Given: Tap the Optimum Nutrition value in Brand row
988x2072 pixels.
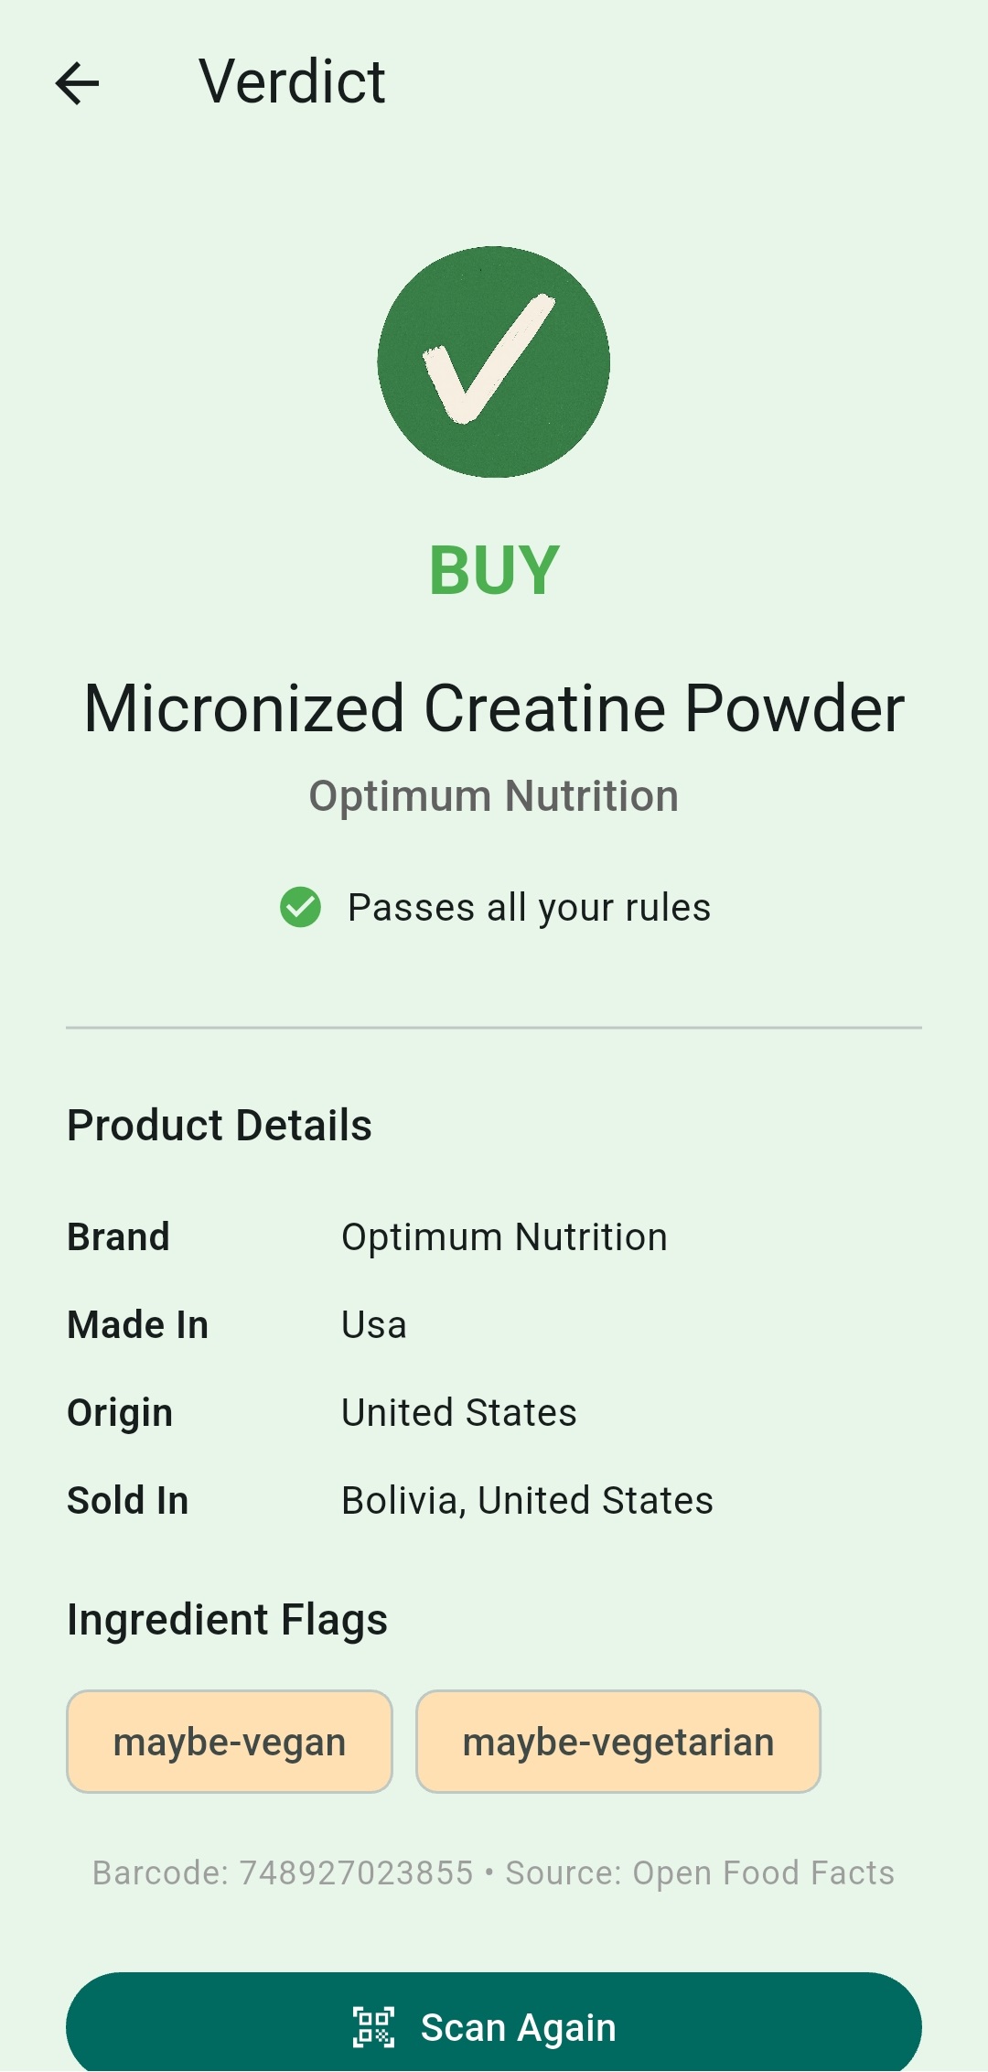Looking at the screenshot, I should 504,1237.
